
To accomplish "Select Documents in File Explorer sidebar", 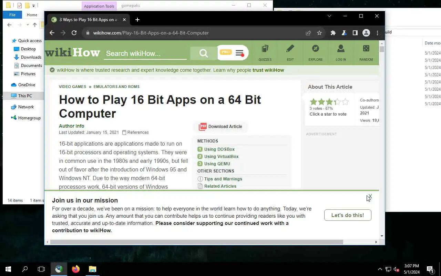I will click(x=31, y=66).
